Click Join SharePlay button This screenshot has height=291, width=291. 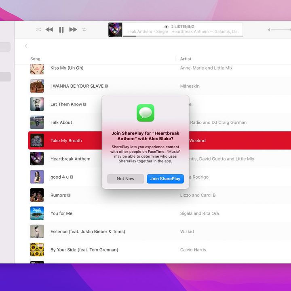click(x=165, y=179)
